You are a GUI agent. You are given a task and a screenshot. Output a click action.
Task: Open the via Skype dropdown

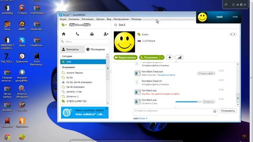tap(143, 118)
